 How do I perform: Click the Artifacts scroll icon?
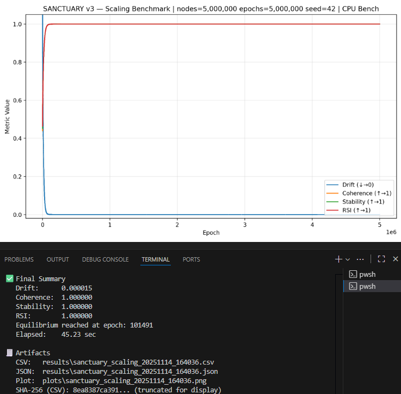(9, 353)
